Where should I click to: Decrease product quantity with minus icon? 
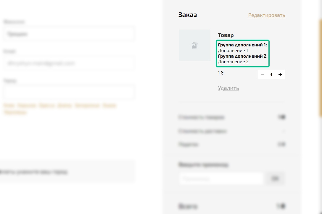[263, 74]
